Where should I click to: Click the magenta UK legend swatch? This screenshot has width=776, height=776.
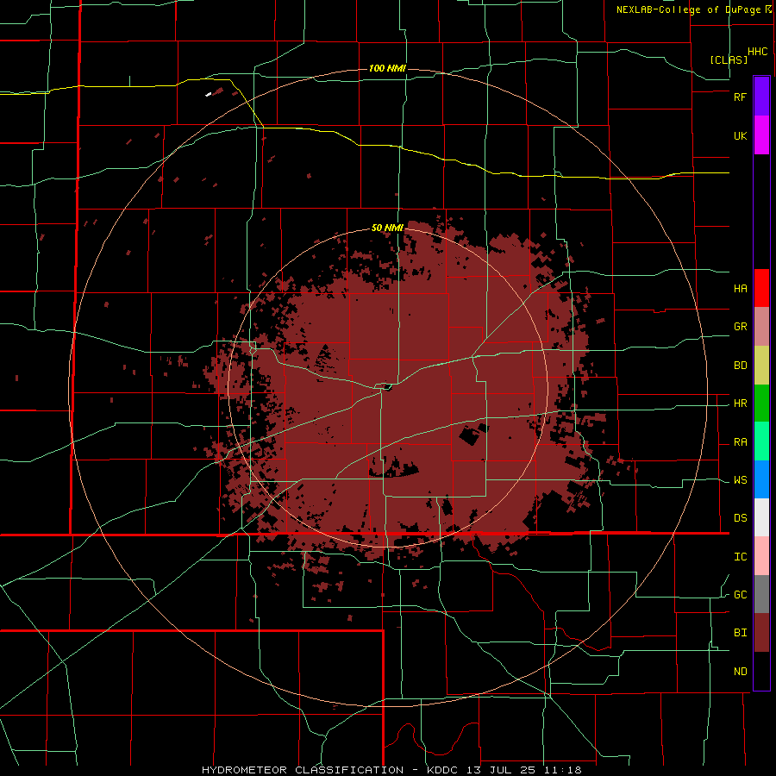pyautogui.click(x=761, y=135)
